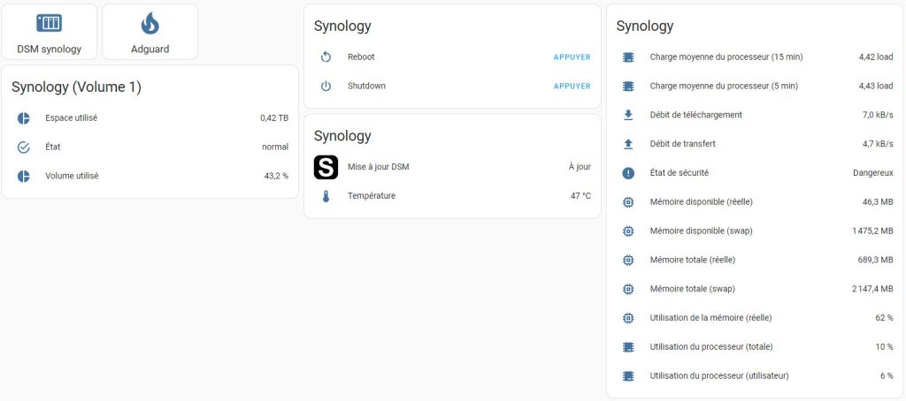This screenshot has height=401, width=906.
Task: Click the Utilisation du processeur (totale) icon
Action: 628,347
